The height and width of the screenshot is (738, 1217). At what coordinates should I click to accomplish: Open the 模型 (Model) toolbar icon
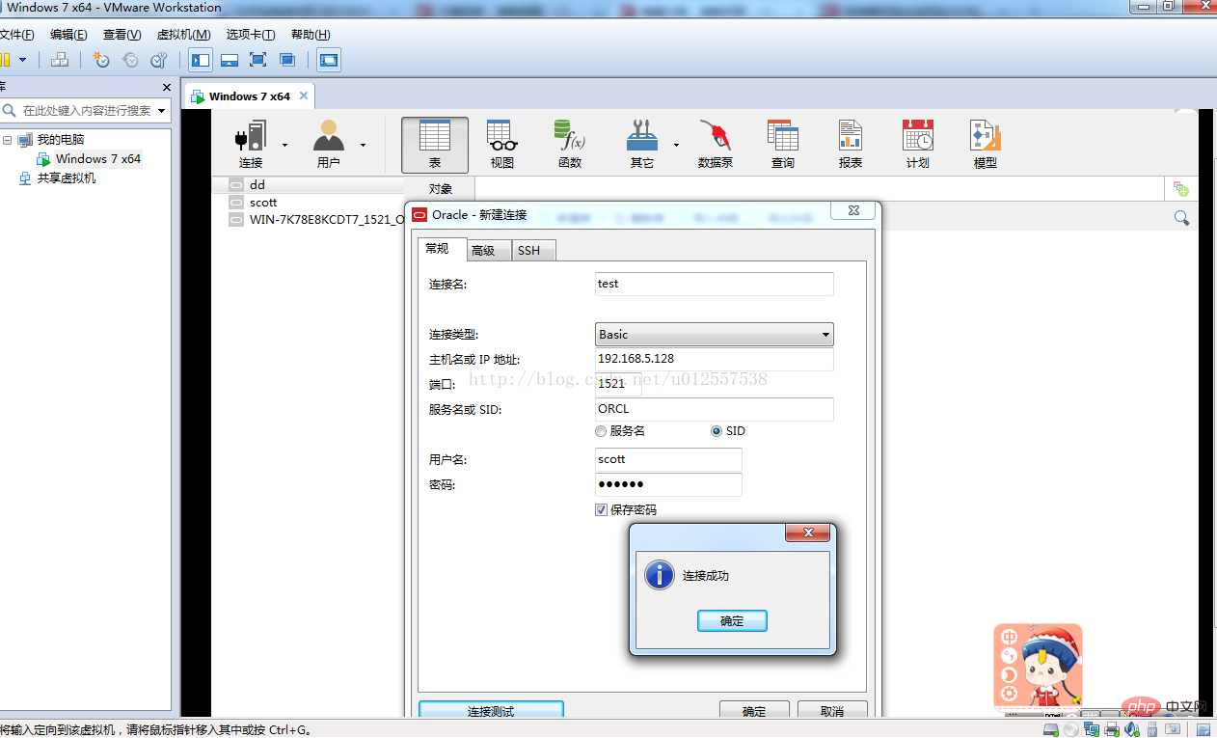986,145
